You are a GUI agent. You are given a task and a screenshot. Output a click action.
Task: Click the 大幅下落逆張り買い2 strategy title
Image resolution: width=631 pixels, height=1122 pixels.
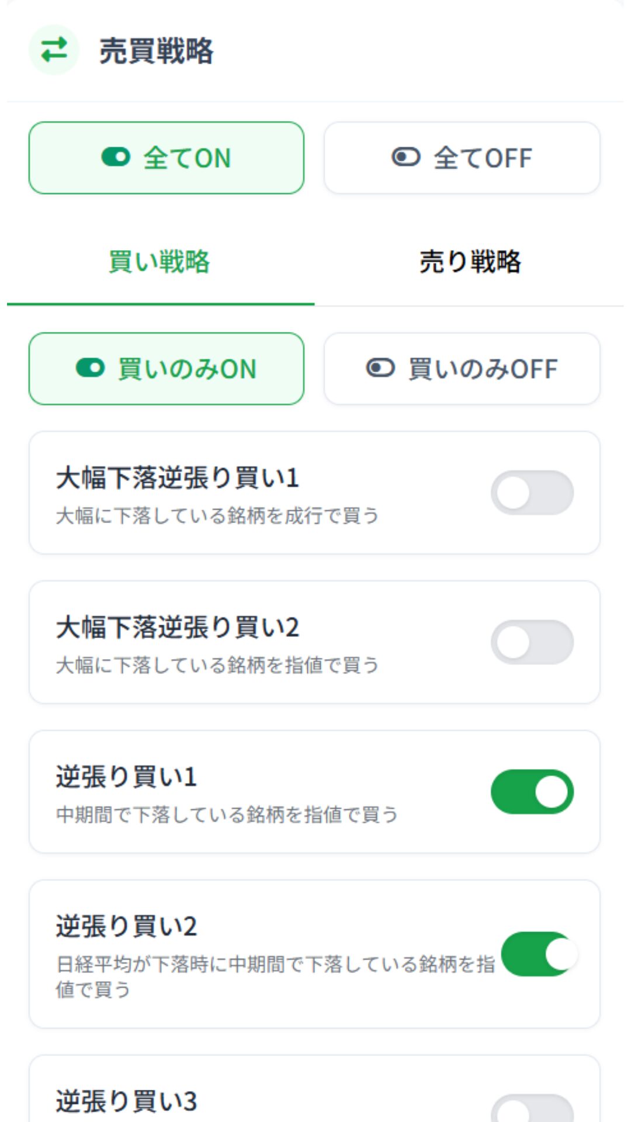[x=178, y=628]
